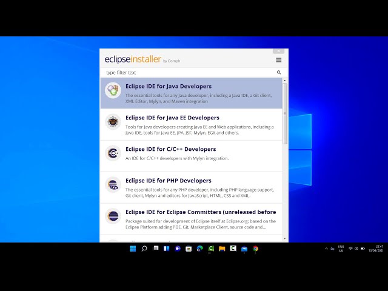Click the package list scrollbar thumb
Viewport: 388px width, 291px height.
click(285, 113)
